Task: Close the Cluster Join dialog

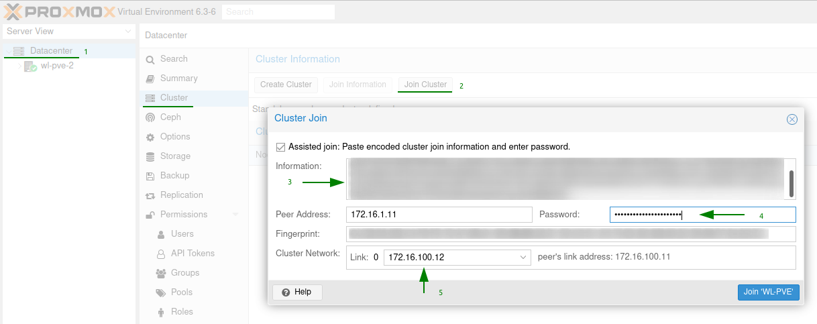Action: coord(792,119)
